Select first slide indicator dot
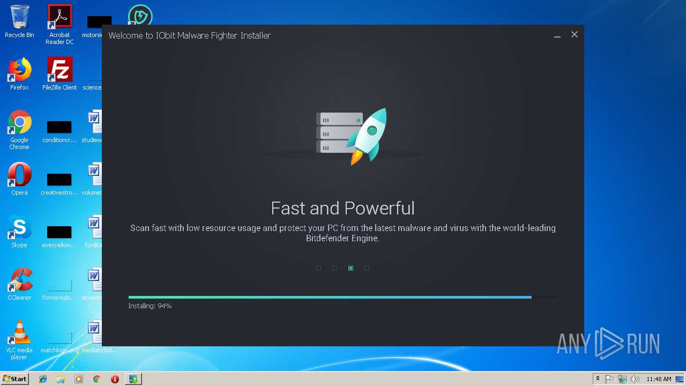Screen dimensions: 686x386 [x=318, y=268]
